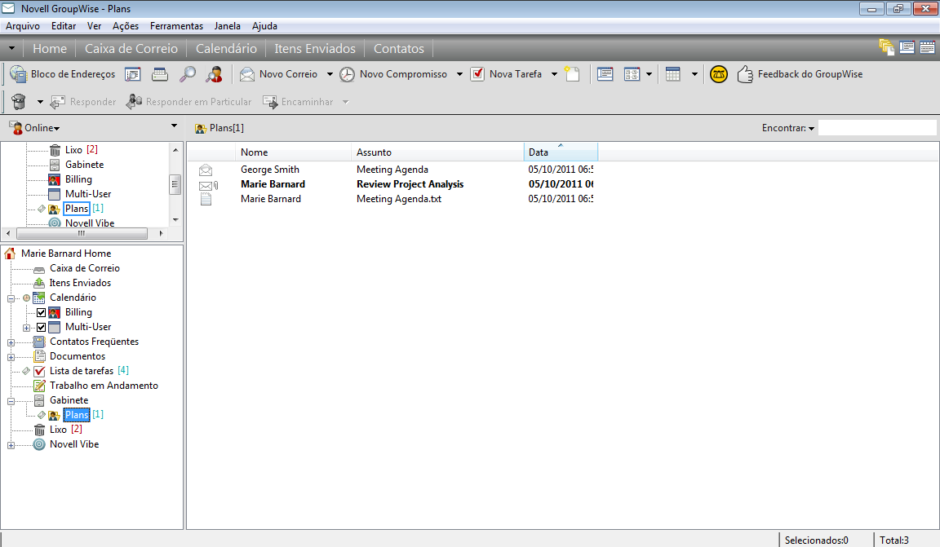Screen dimensions: 940x547
Task: Click the panel layout view icon
Action: 632,74
